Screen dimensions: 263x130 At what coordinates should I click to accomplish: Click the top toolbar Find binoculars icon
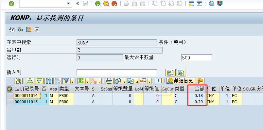(x=134, y=4)
